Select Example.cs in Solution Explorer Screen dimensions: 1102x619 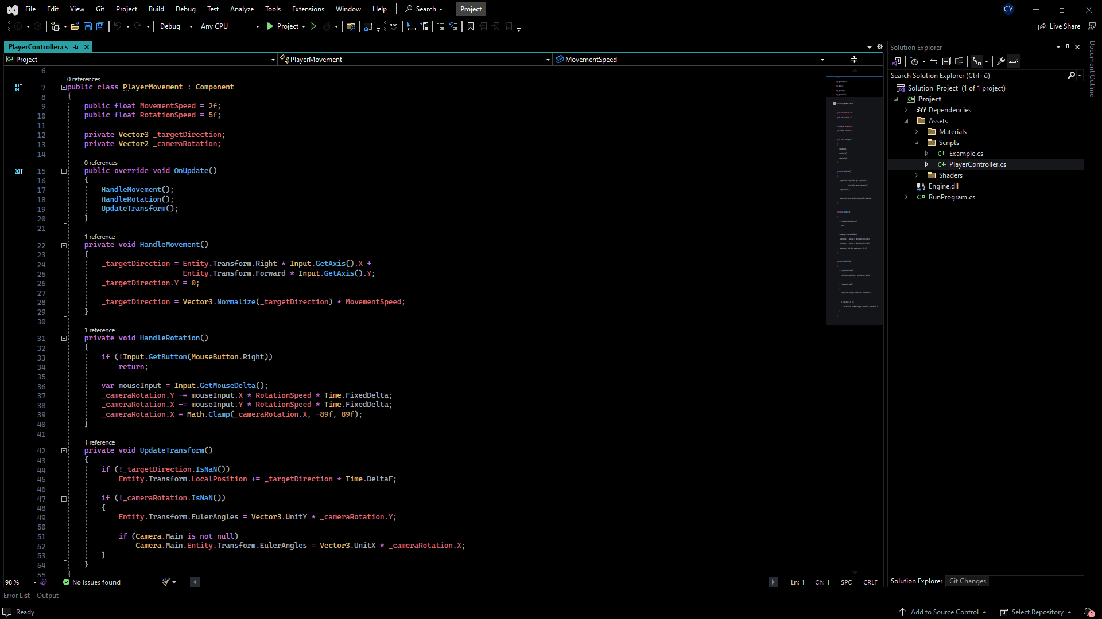click(966, 154)
